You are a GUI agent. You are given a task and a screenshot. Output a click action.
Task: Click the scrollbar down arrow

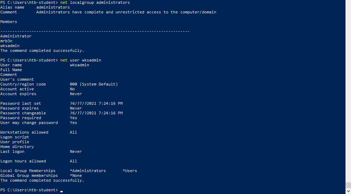click(x=348, y=192)
